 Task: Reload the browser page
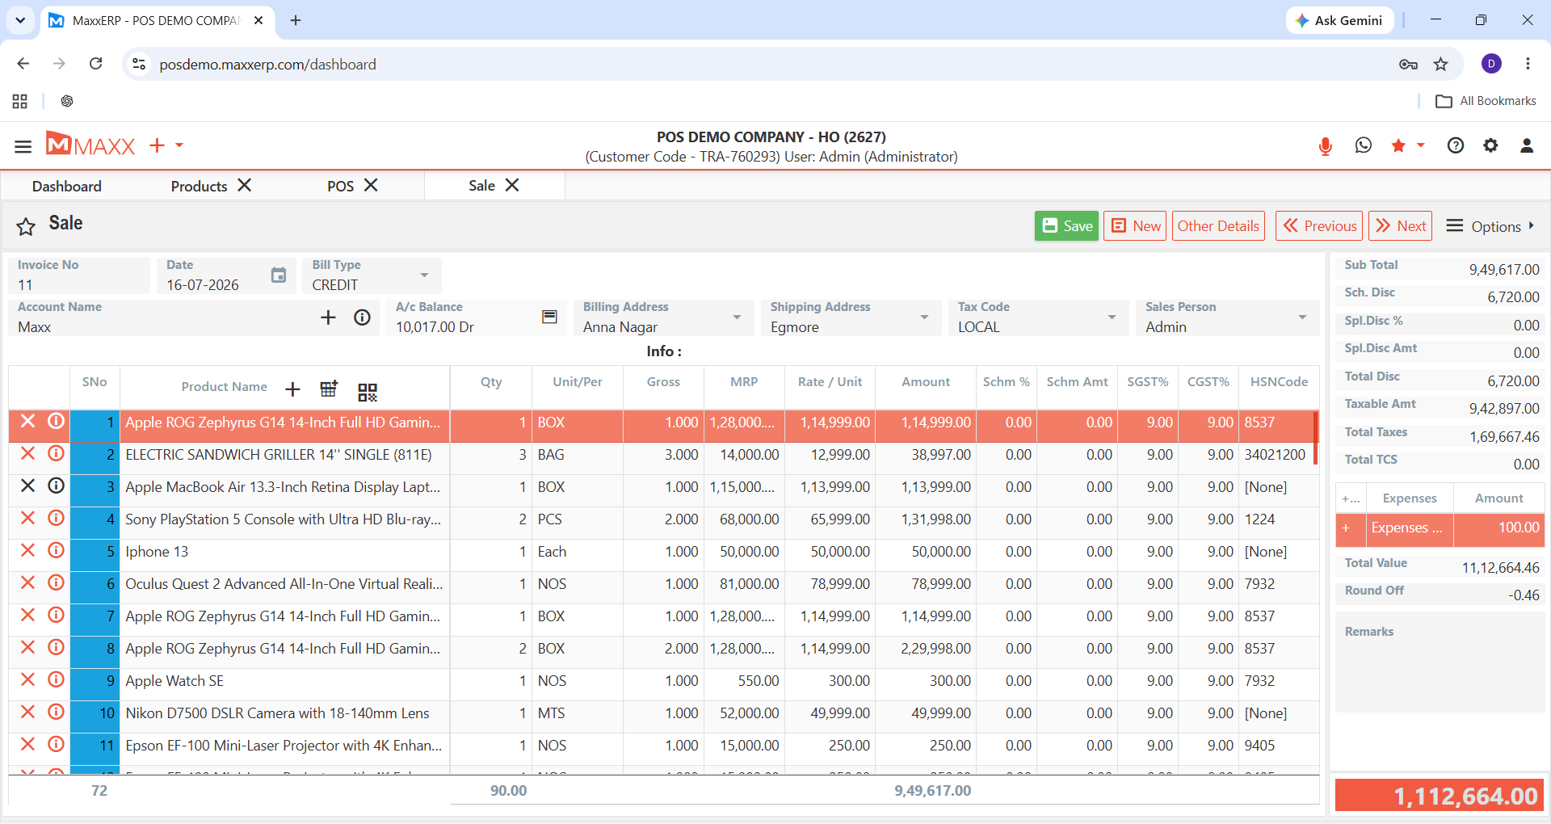point(95,64)
